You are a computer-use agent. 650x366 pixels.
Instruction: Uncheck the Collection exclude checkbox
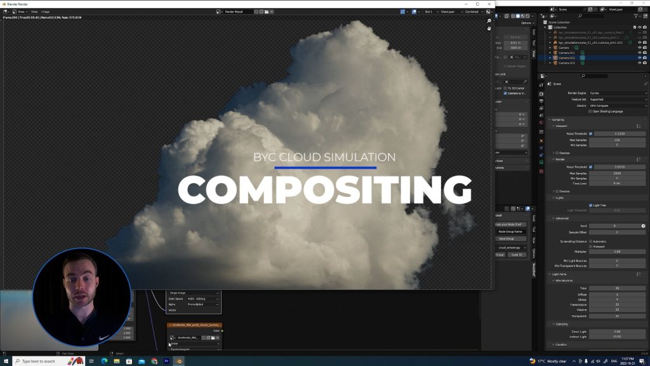coord(635,27)
